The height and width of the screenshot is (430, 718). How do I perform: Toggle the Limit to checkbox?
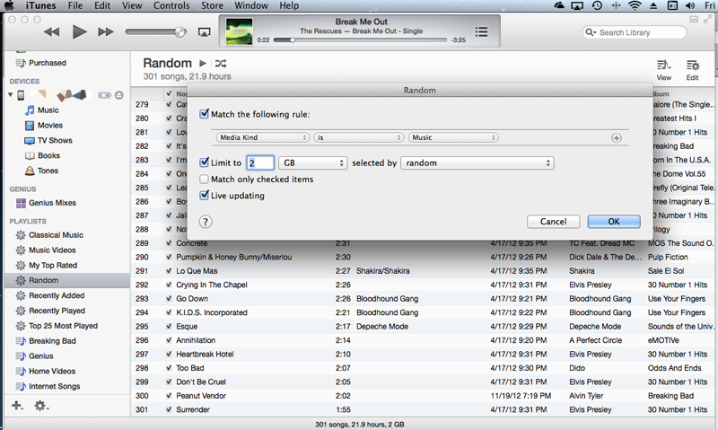(x=205, y=162)
